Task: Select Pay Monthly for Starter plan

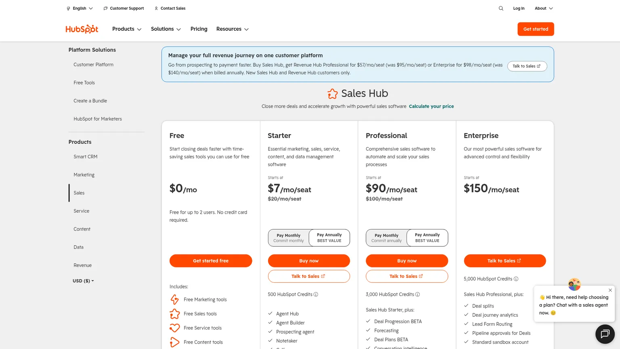Action: [x=289, y=238]
